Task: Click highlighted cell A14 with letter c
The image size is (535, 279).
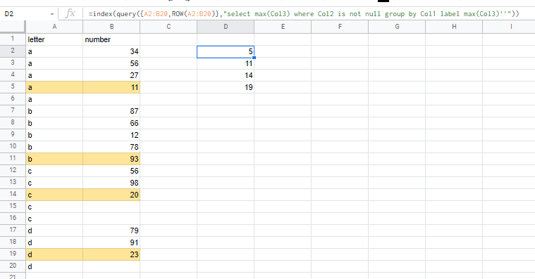Action: click(x=54, y=195)
